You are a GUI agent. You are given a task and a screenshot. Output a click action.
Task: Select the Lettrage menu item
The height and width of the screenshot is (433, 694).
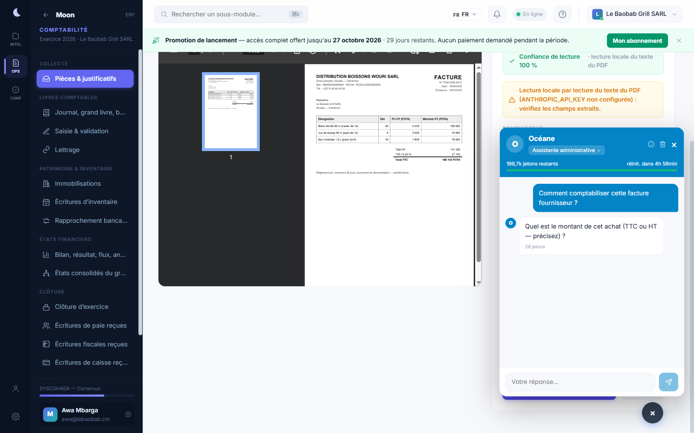click(x=85, y=150)
